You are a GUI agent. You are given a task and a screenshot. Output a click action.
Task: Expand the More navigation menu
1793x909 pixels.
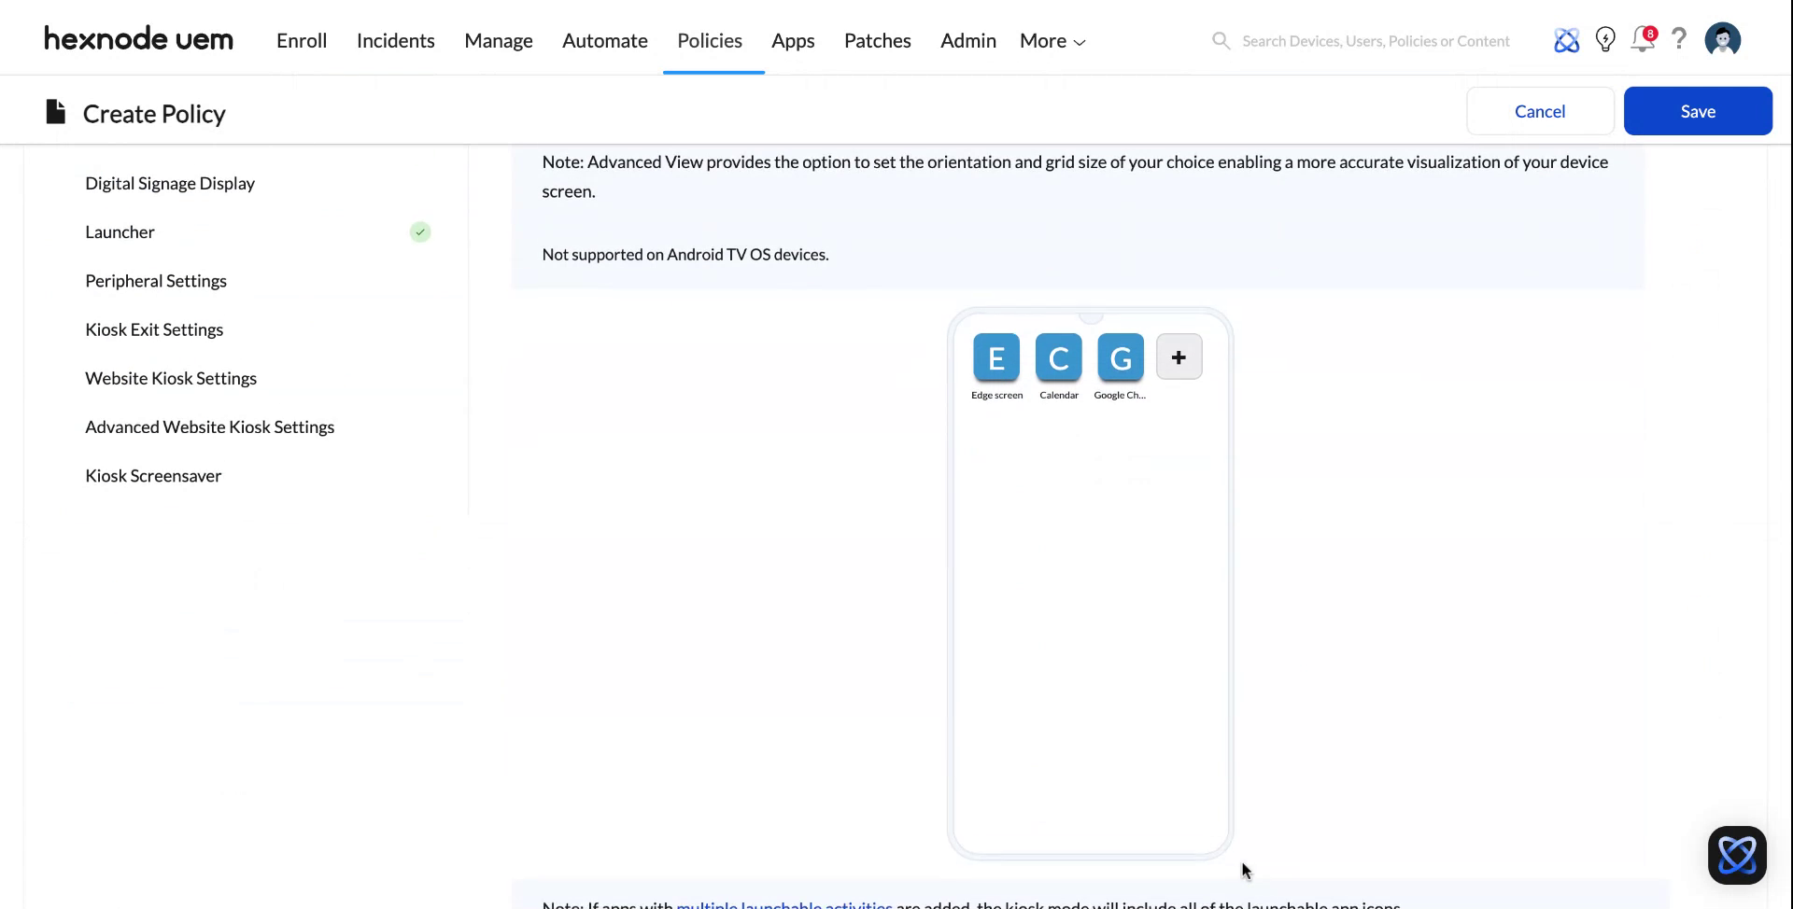pyautogui.click(x=1051, y=40)
